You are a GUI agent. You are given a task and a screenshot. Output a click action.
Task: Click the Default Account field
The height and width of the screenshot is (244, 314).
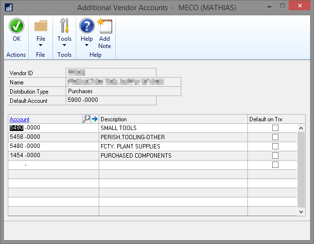(x=111, y=100)
